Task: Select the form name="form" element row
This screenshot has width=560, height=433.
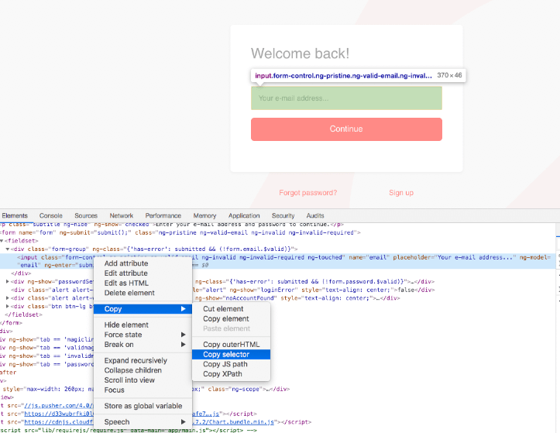Action: [x=180, y=232]
